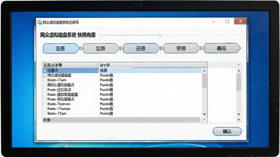The width and height of the screenshot is (280, 157).
Task: Click the outer right pane's scroll down arrow
Action: 239,114
